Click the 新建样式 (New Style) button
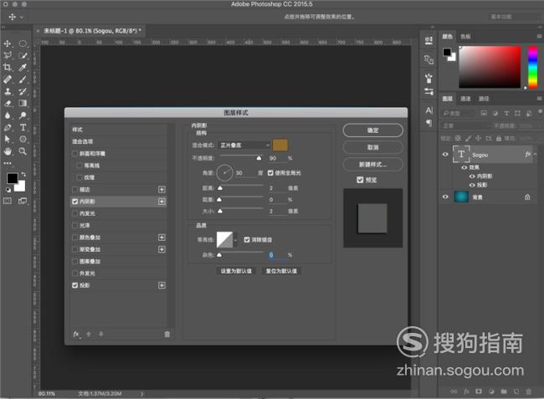Screen dimensions: 544x399 [373, 164]
